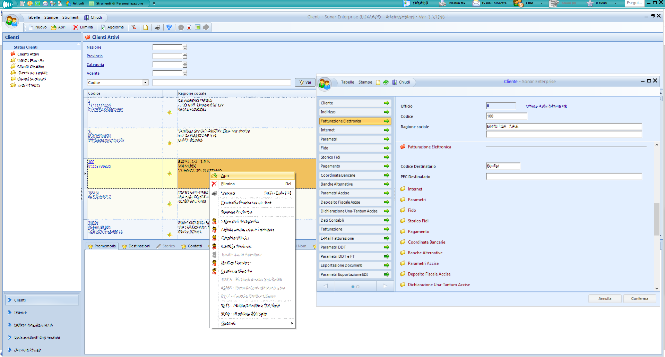
Task: Click the star icon next to 0 avvisi
Action: [590, 3]
